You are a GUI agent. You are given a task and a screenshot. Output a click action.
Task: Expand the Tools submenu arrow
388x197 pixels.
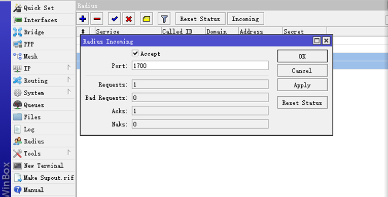(x=69, y=152)
